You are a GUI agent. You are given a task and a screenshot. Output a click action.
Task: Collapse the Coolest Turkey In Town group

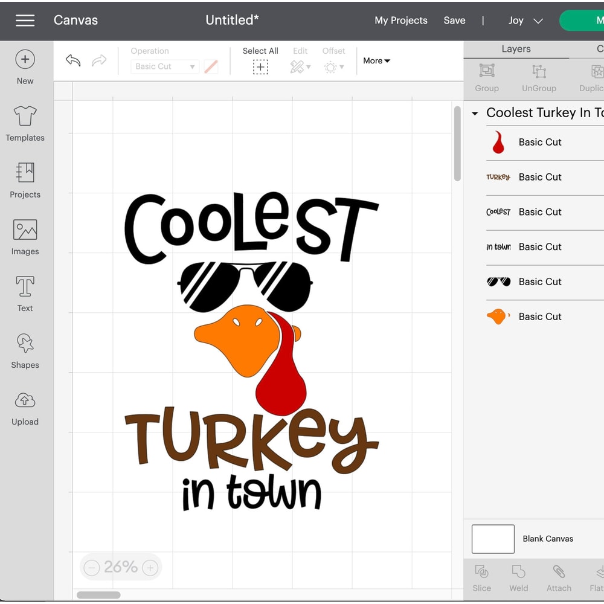coord(475,113)
